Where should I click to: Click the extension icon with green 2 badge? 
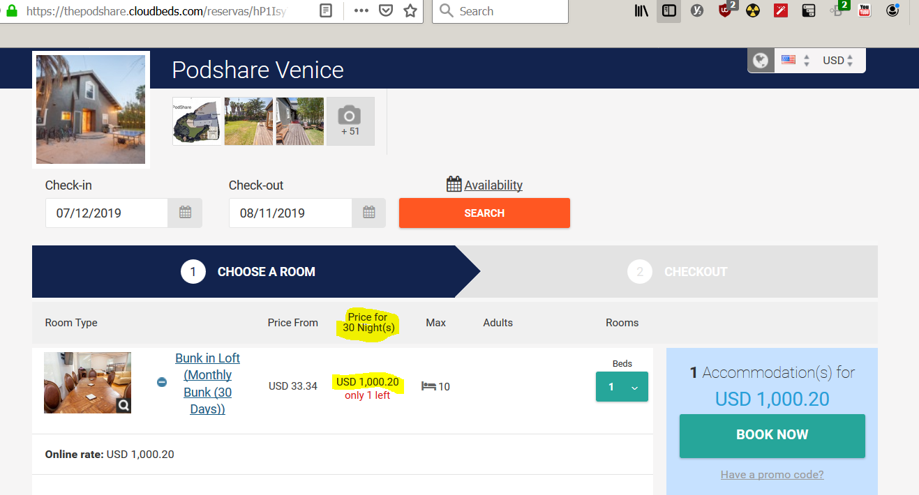click(x=838, y=9)
